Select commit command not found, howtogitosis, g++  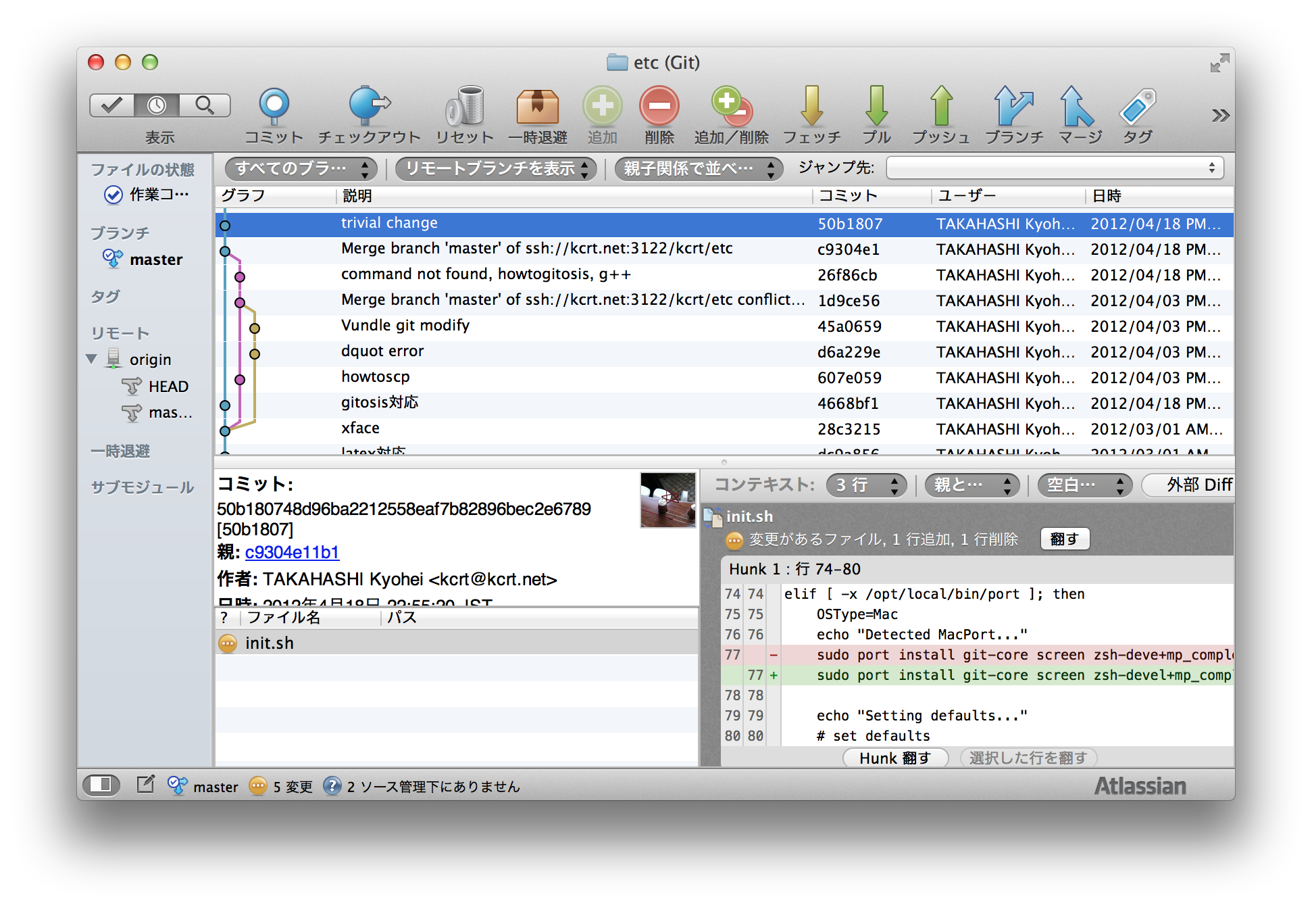[x=724, y=275]
